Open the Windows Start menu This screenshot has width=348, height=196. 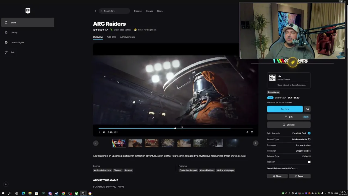coord(3,193)
